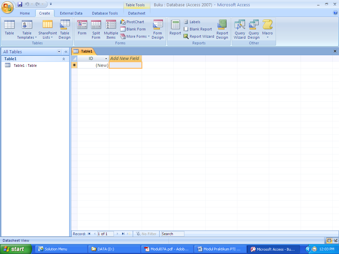Open Table Templates gallery
The width and height of the screenshot is (339, 254).
click(27, 29)
